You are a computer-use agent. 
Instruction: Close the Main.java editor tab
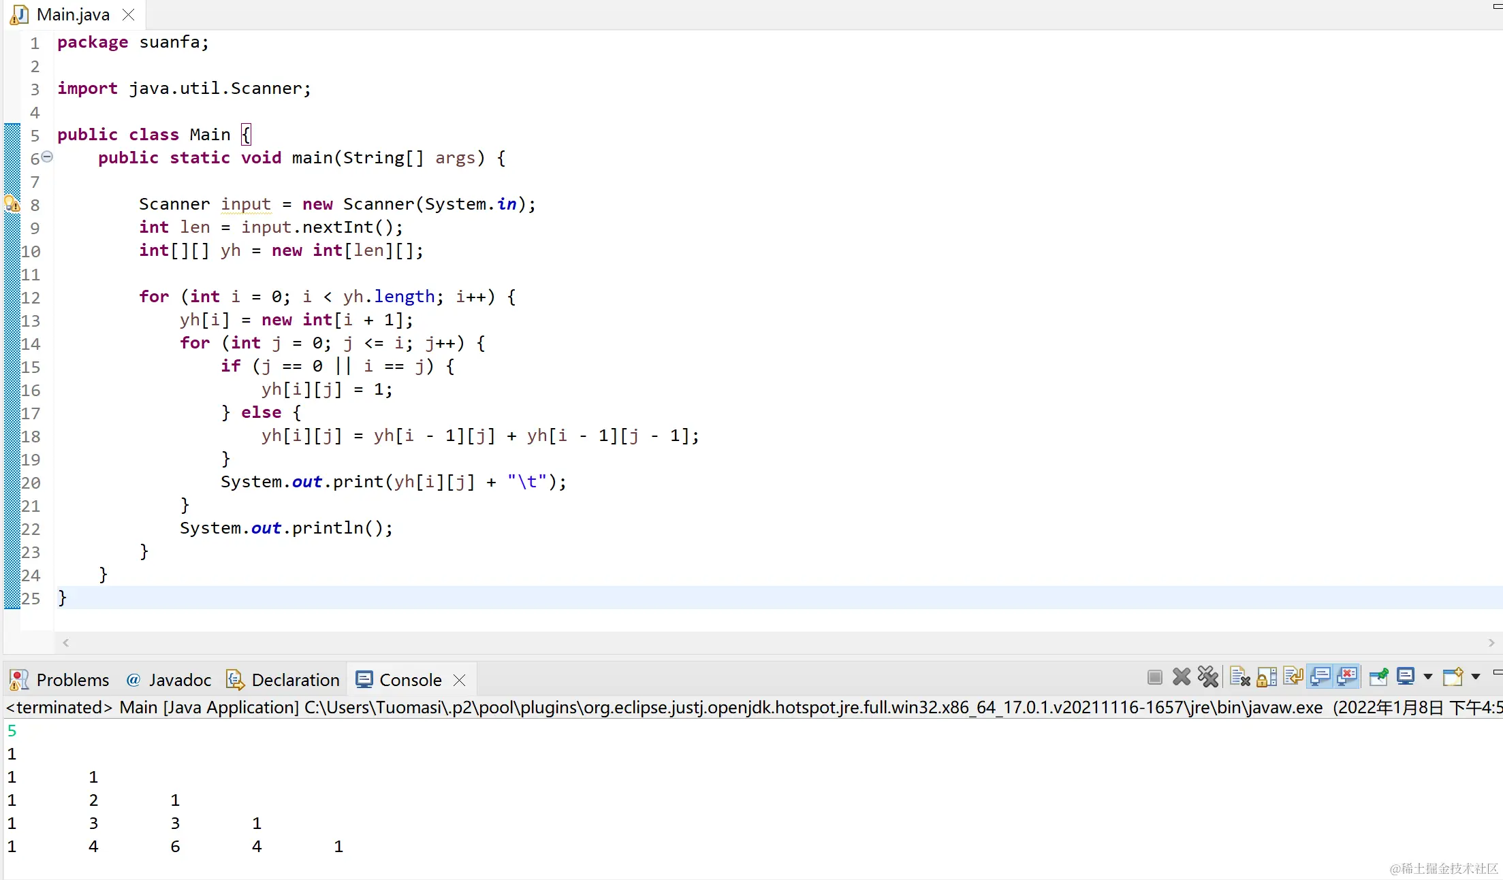point(128,14)
